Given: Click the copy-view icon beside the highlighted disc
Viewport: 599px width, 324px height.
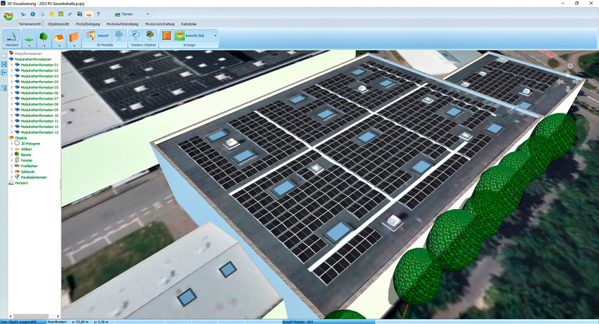Looking at the screenshot, I should pyautogui.click(x=80, y=14).
